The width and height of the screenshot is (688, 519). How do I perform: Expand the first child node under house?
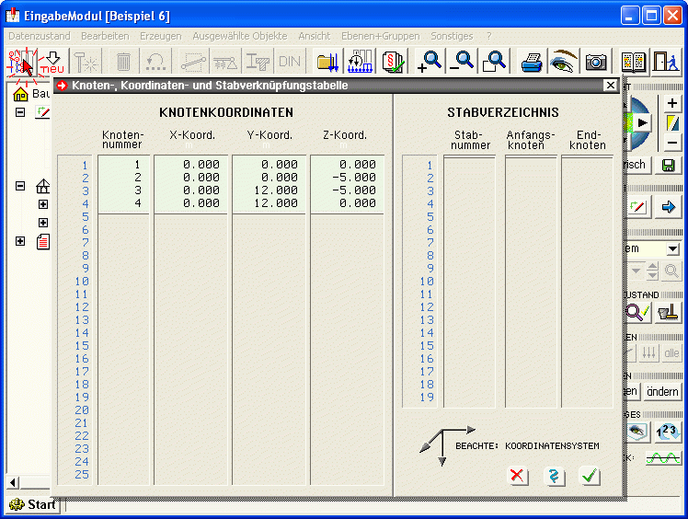42,204
